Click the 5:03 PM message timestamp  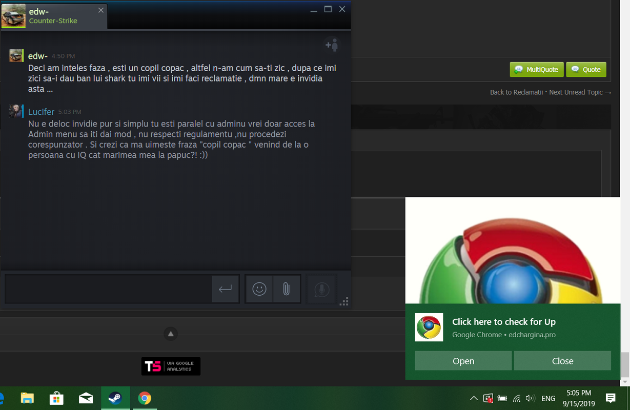pyautogui.click(x=70, y=112)
